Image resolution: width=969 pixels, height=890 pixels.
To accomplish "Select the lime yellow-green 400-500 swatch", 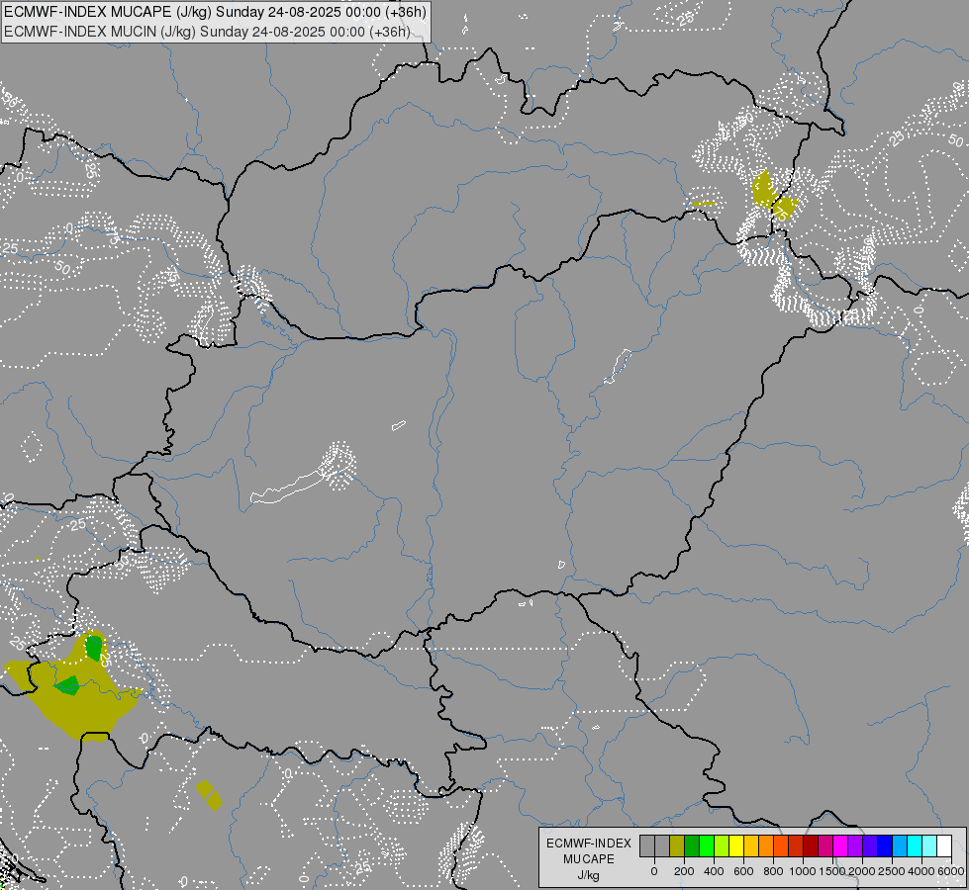I will click(722, 845).
